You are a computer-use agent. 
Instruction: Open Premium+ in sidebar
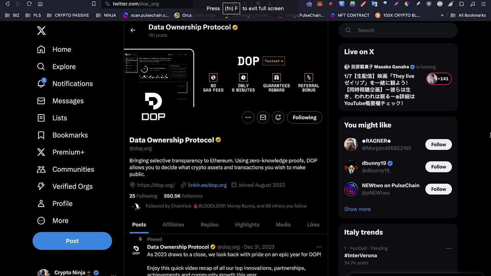[x=61, y=152]
